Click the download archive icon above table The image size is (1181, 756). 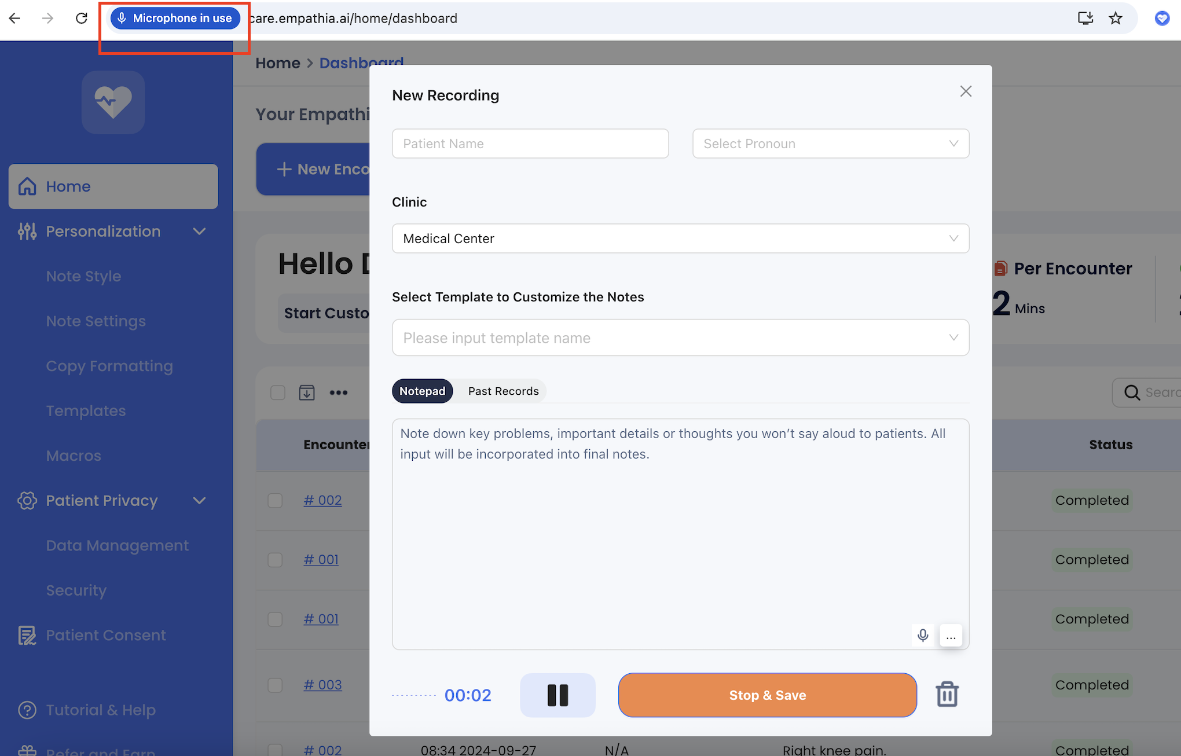point(307,392)
